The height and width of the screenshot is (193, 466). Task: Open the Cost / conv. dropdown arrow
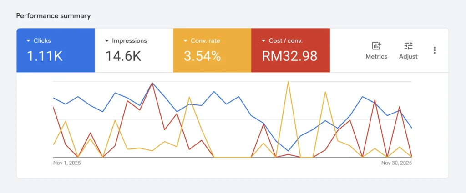click(264, 41)
